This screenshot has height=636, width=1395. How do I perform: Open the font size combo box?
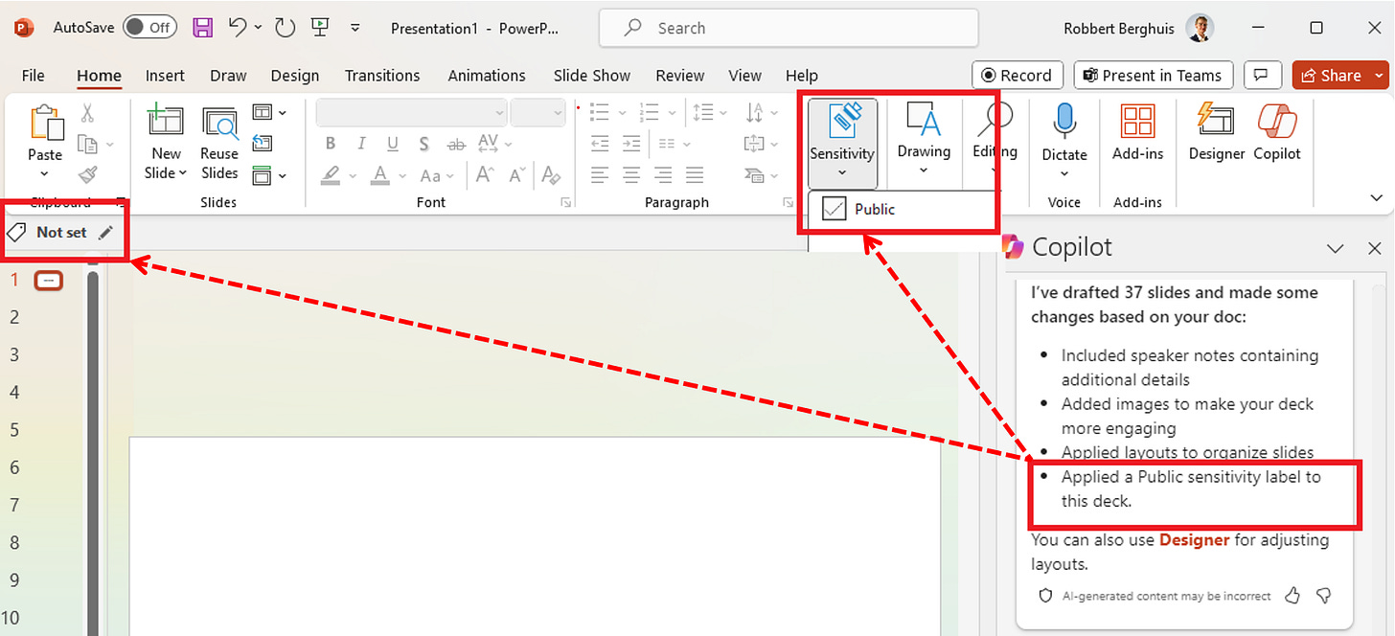[538, 113]
